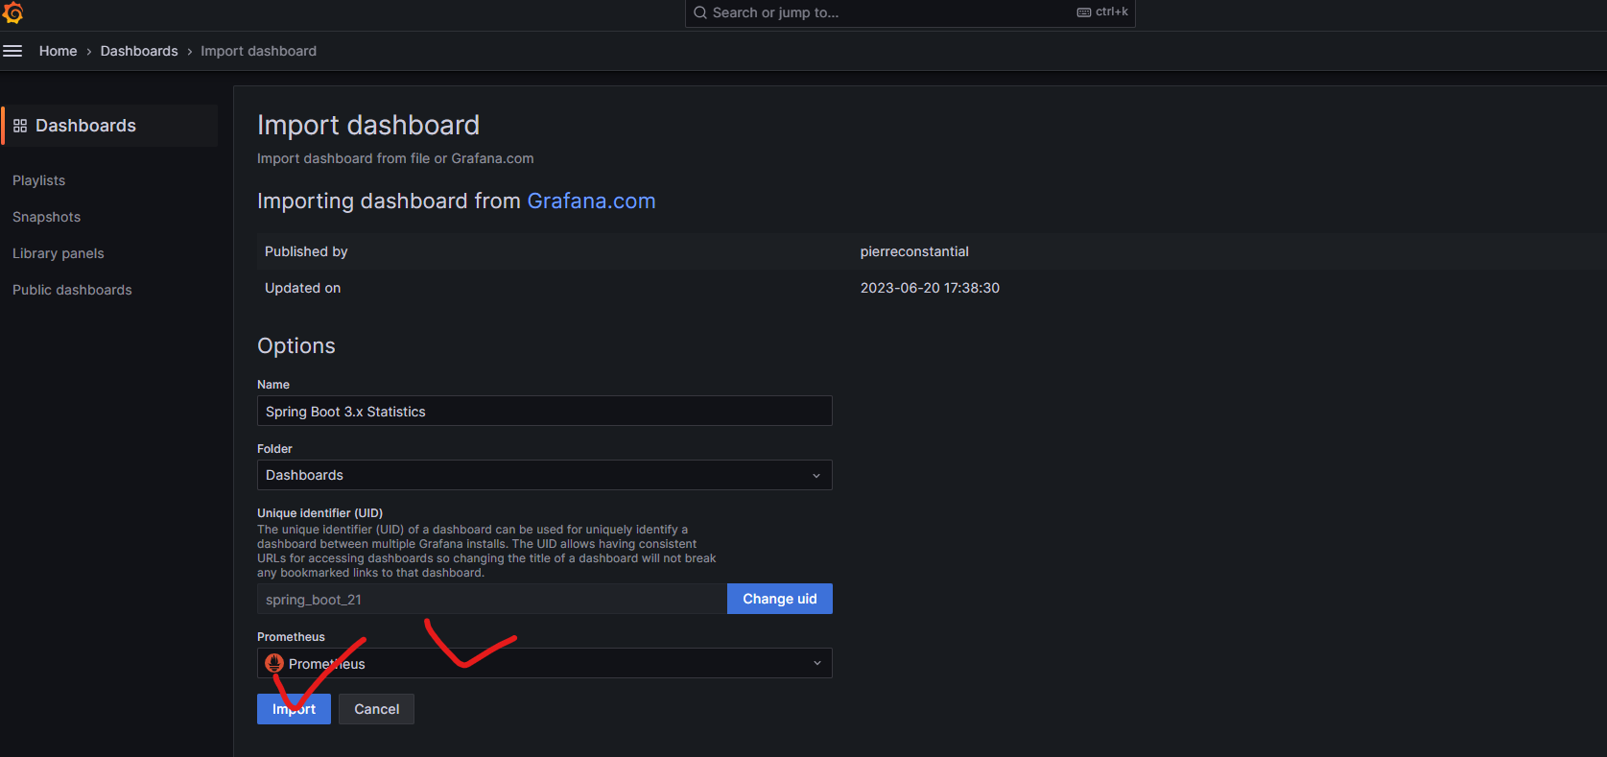
Task: Click the Prometheus flame icon
Action: pyautogui.click(x=274, y=663)
